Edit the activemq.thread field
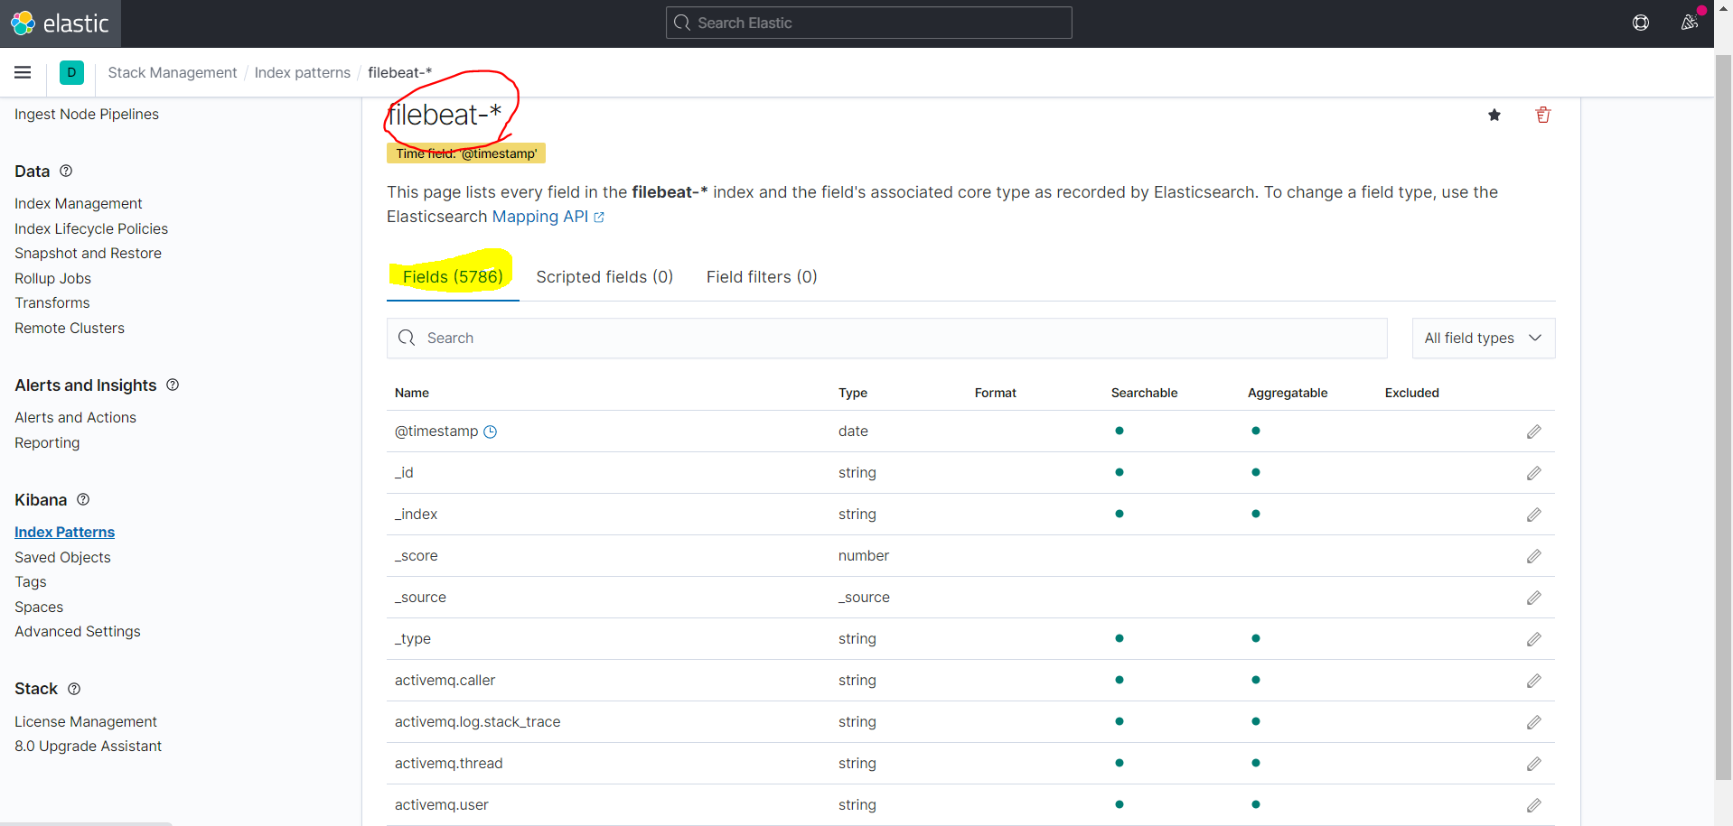Screen dimensions: 1733x826 1533,764
